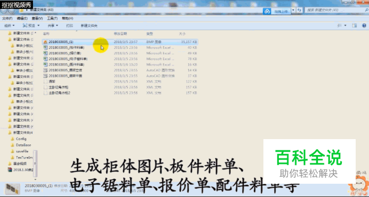
Task: Open the 文件(F) menu
Action: [x=7, y=18]
